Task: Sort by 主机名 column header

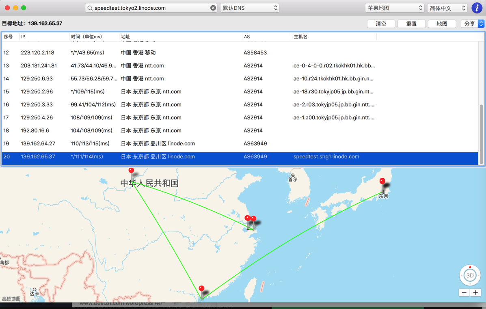Action: (335, 37)
